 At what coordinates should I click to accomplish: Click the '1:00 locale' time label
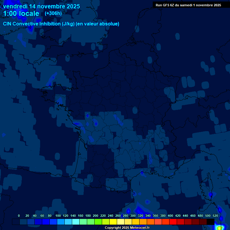[21, 13]
